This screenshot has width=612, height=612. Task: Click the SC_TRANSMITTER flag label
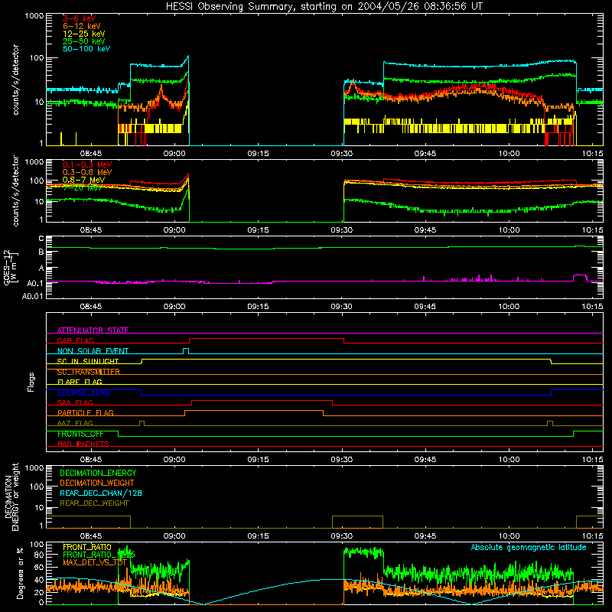(88, 372)
